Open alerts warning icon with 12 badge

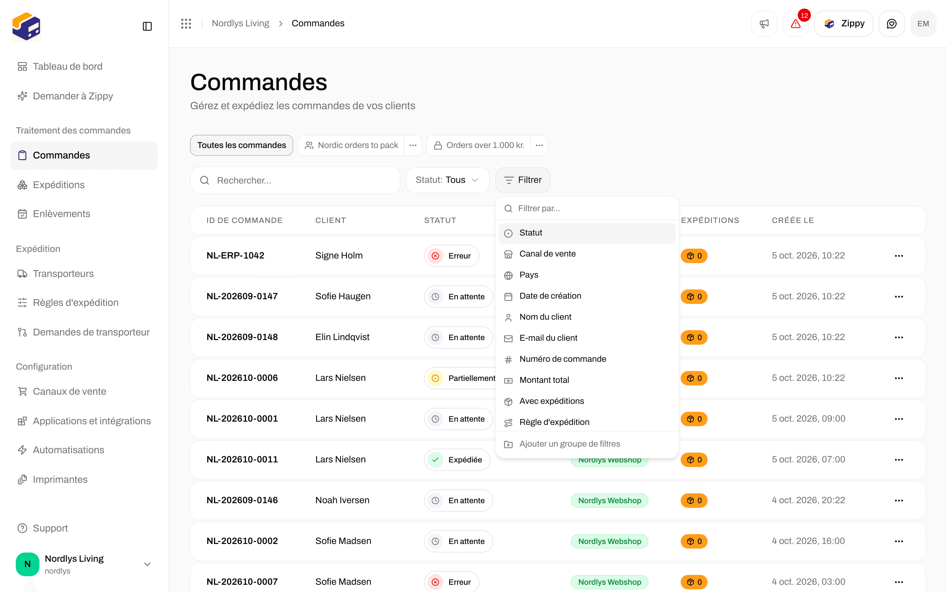(795, 23)
